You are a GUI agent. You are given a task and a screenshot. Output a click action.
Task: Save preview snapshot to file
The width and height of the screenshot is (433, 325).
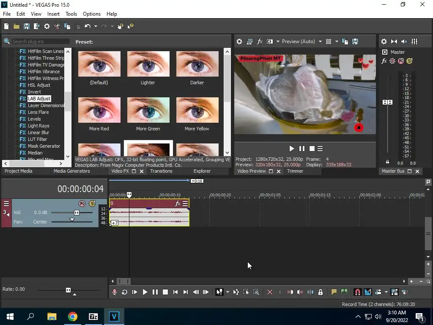(355, 41)
